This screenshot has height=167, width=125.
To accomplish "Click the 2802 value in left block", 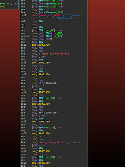I will click(x=3, y=7).
